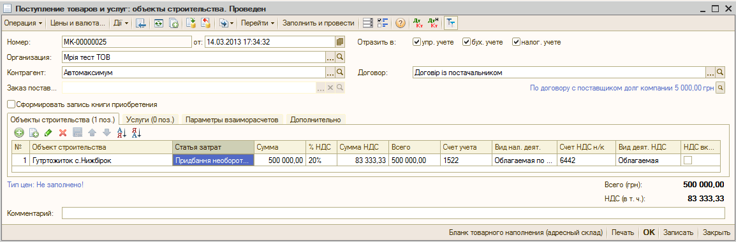Click Цены и валюта... button

[77, 22]
